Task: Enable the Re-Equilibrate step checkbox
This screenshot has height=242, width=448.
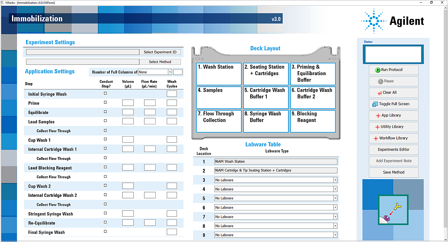Action: coord(106,222)
